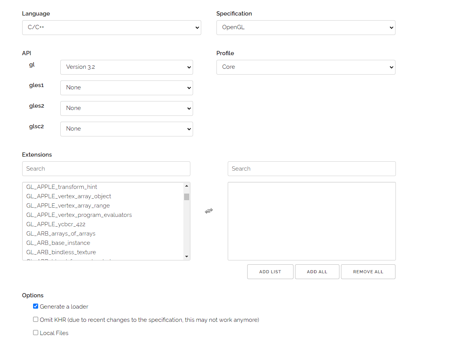Click the left extensions Search field
Image resolution: width=464 pixels, height=344 pixels.
click(106, 169)
